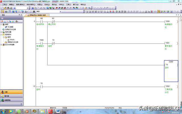Viewport: 182px width, 114px height.
Task: Click the Y000 power indicator coil
Action: pyautogui.click(x=167, y=21)
